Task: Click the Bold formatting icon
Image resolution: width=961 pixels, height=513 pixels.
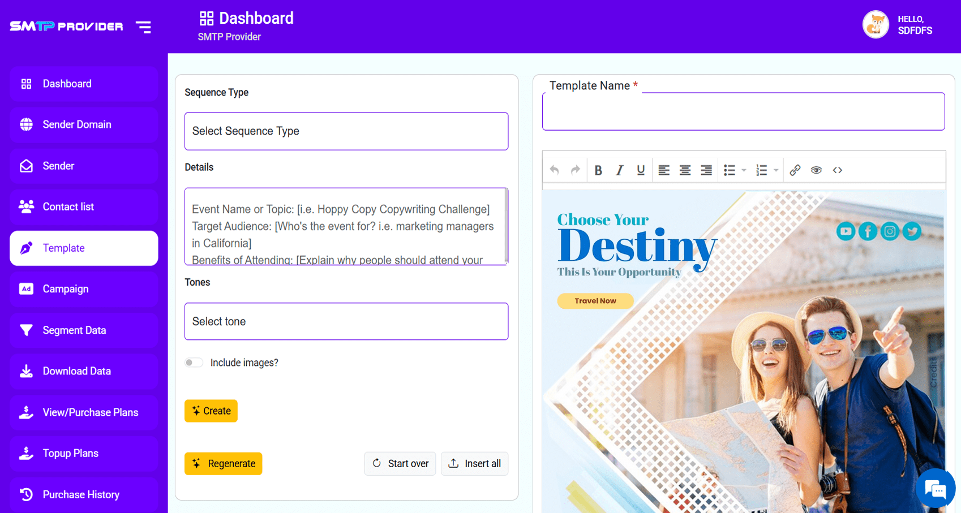Action: pyautogui.click(x=598, y=170)
